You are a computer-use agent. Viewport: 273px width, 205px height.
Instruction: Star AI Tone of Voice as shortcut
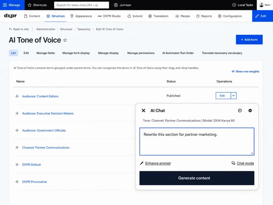tap(65, 40)
